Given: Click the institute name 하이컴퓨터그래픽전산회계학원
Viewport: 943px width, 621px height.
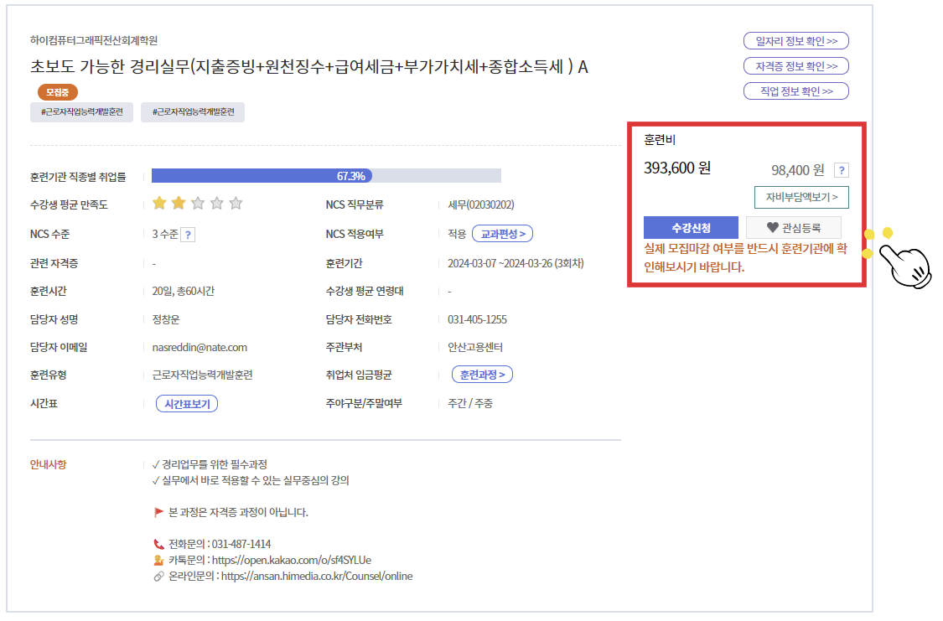Looking at the screenshot, I should [94, 40].
